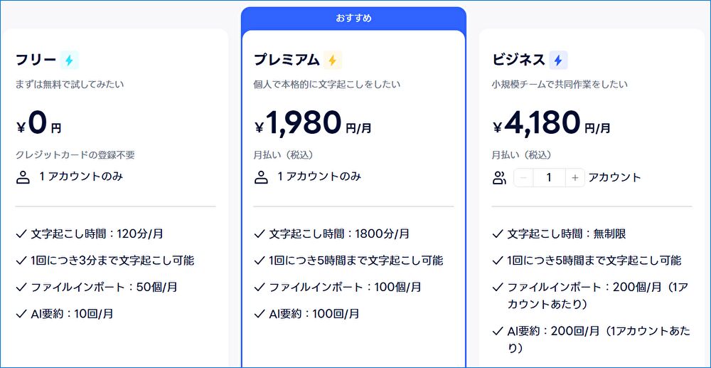Click checkmark beside Business 無制限 transcription time

(497, 234)
